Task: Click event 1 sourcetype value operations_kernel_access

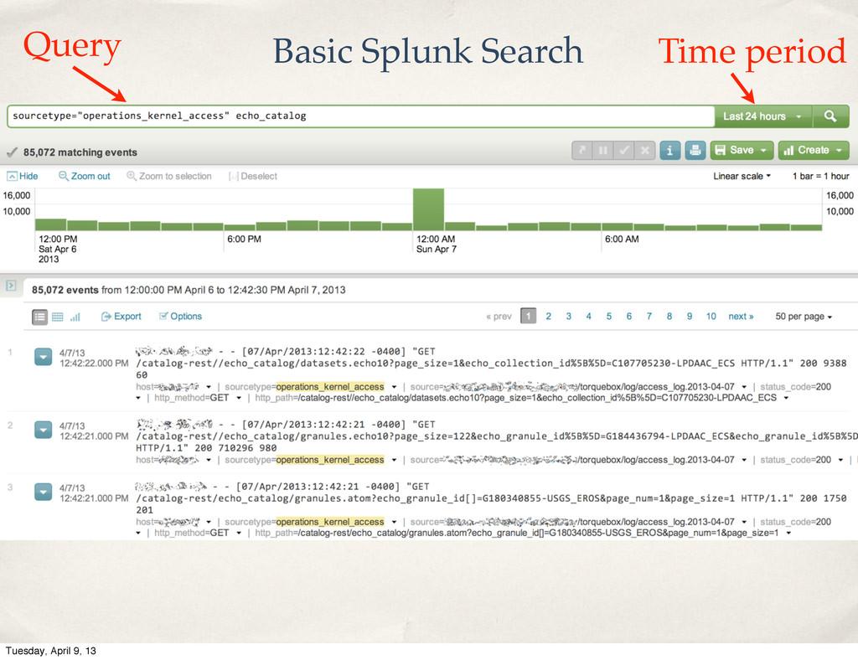Action: coord(330,387)
